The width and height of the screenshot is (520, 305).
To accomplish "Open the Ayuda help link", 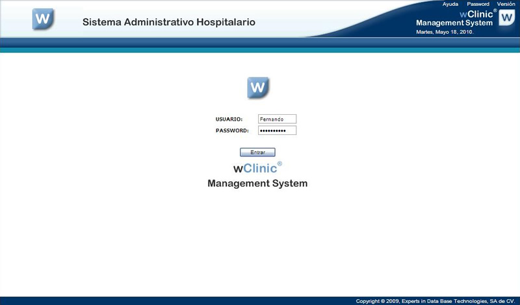I will point(450,4).
